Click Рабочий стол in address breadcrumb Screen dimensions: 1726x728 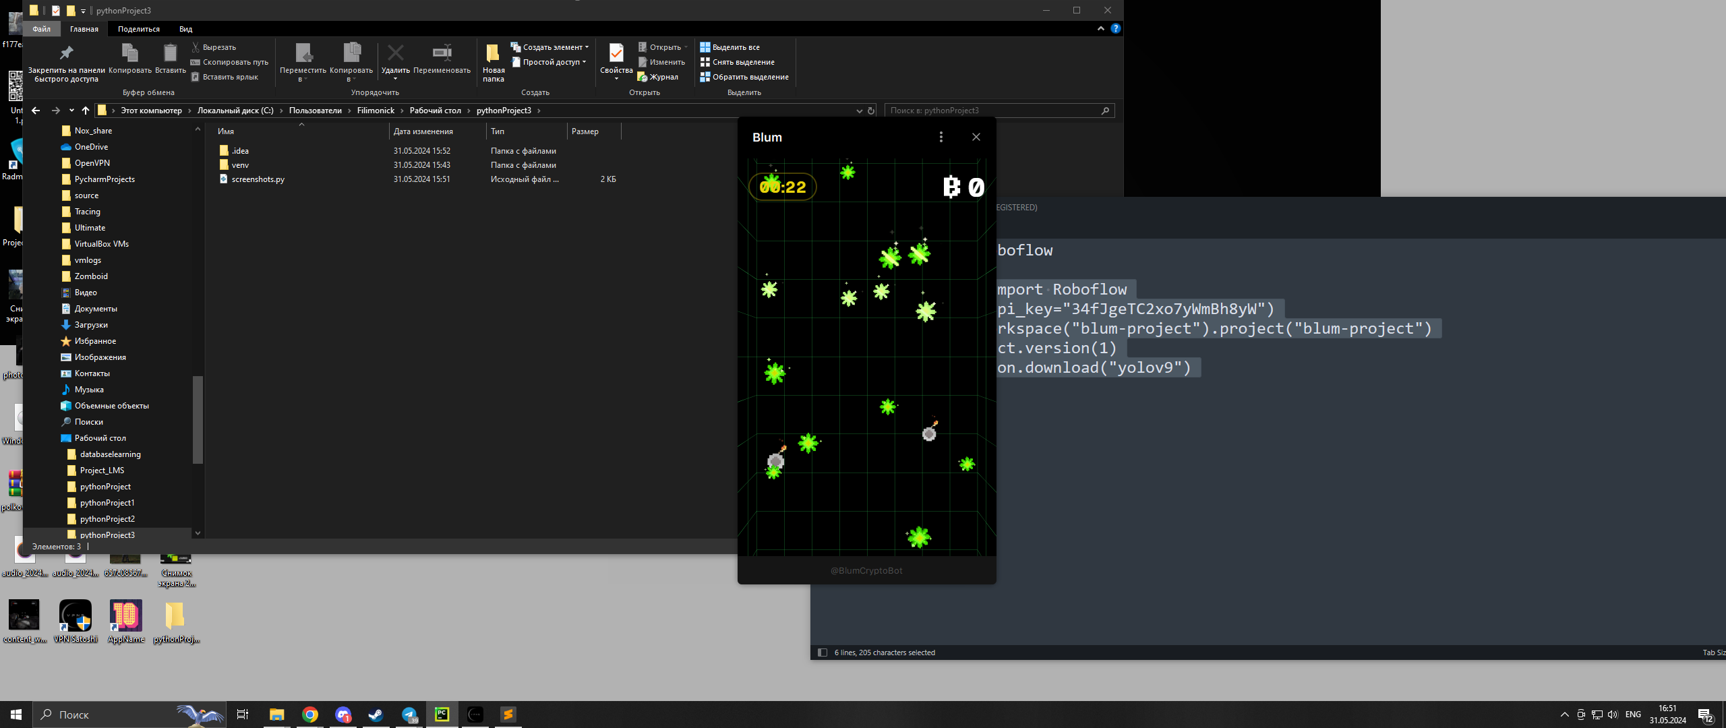[x=436, y=111]
